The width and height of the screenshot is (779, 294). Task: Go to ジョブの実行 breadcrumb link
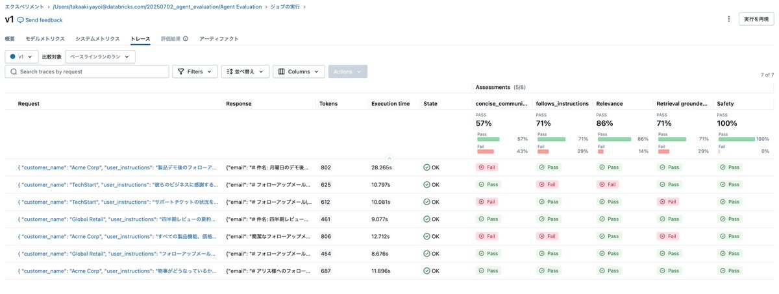[286, 6]
